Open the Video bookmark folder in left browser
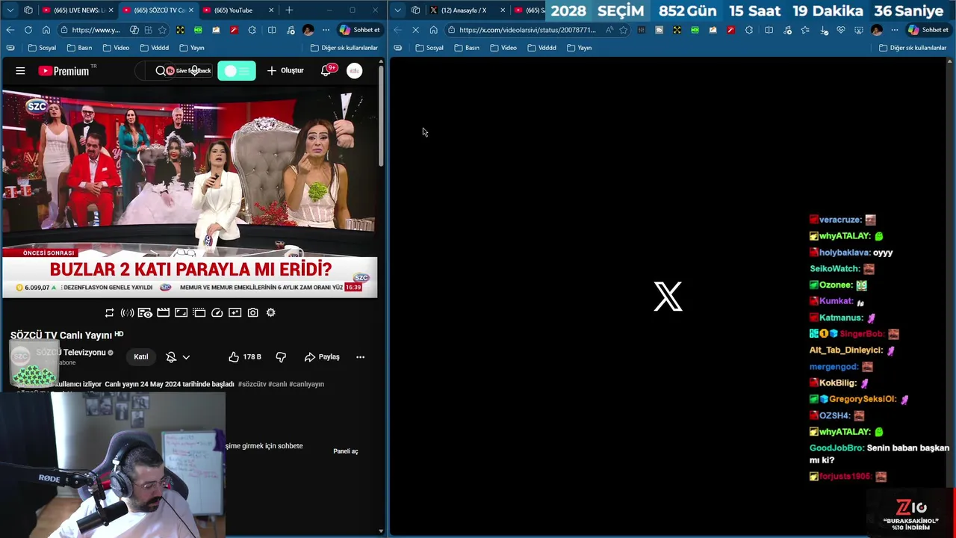This screenshot has height=538, width=956. pos(116,48)
